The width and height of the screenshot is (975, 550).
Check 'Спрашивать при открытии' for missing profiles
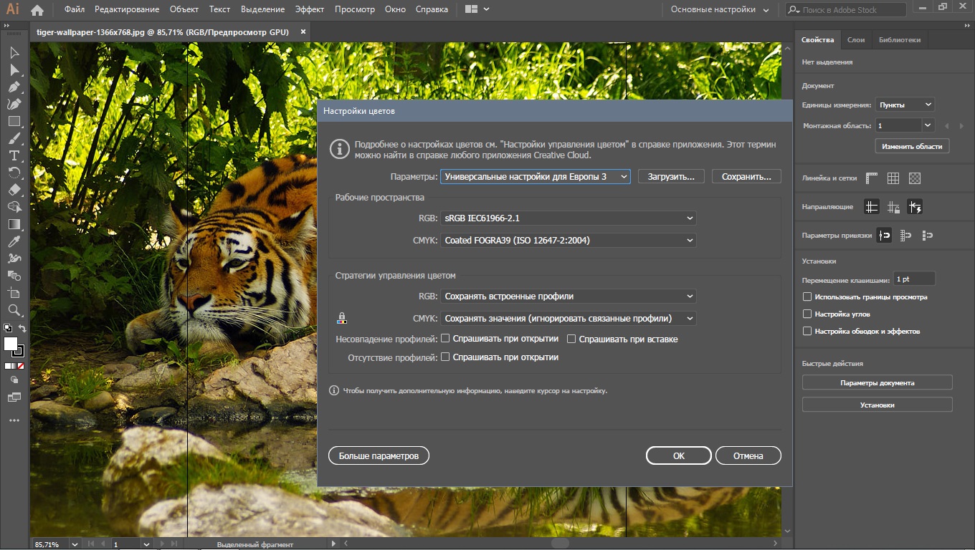(x=445, y=357)
